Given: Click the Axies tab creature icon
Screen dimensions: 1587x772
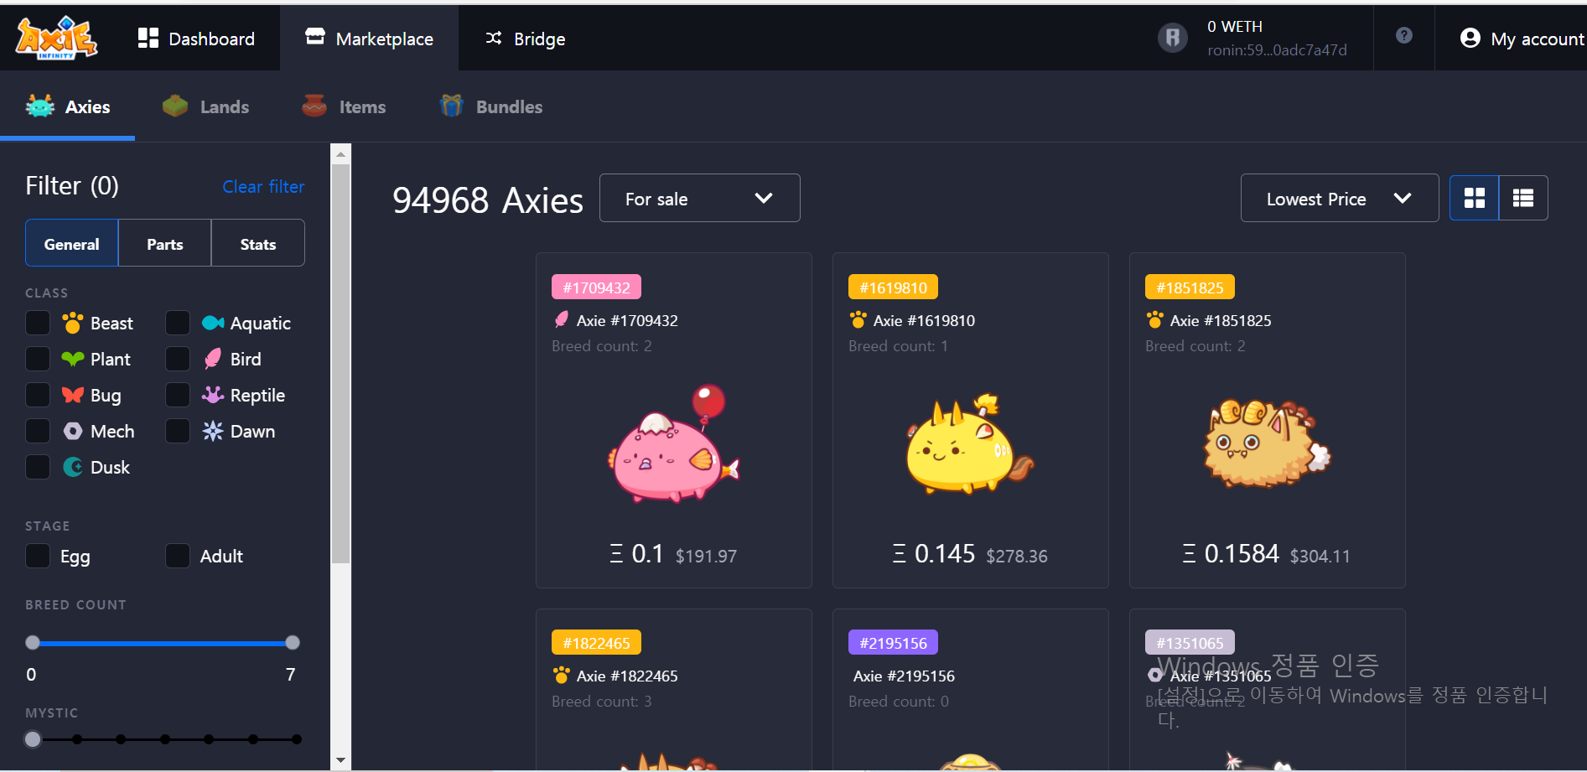Looking at the screenshot, I should point(40,106).
